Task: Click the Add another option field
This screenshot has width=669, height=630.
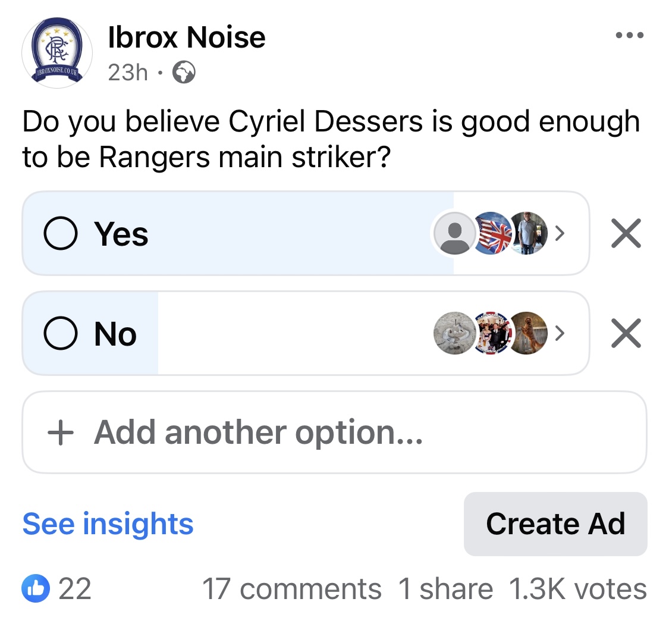Action: tap(334, 432)
